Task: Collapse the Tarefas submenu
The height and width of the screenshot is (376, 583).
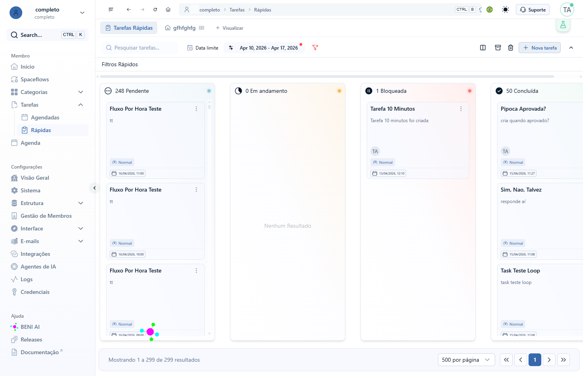Action: click(x=81, y=105)
